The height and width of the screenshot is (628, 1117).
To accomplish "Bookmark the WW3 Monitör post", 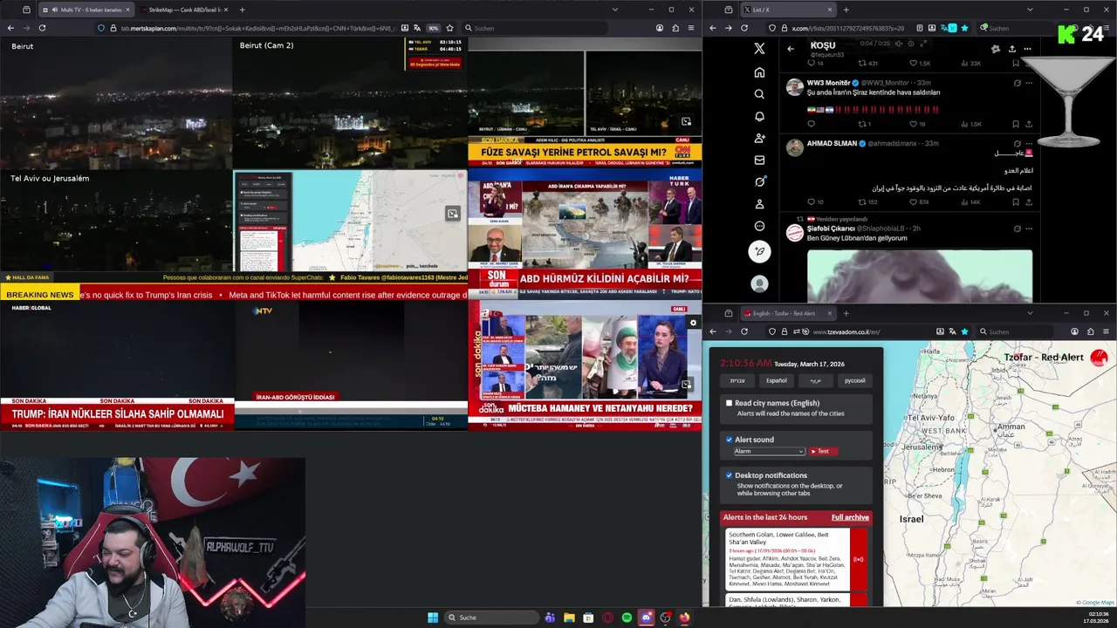I will (1016, 124).
